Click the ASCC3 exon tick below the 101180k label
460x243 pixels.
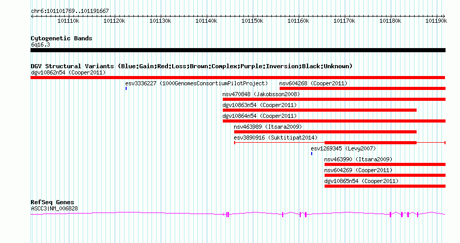390,215
